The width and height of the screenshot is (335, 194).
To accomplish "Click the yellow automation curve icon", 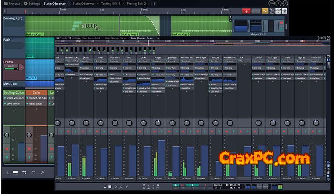I will (x=265, y=11).
